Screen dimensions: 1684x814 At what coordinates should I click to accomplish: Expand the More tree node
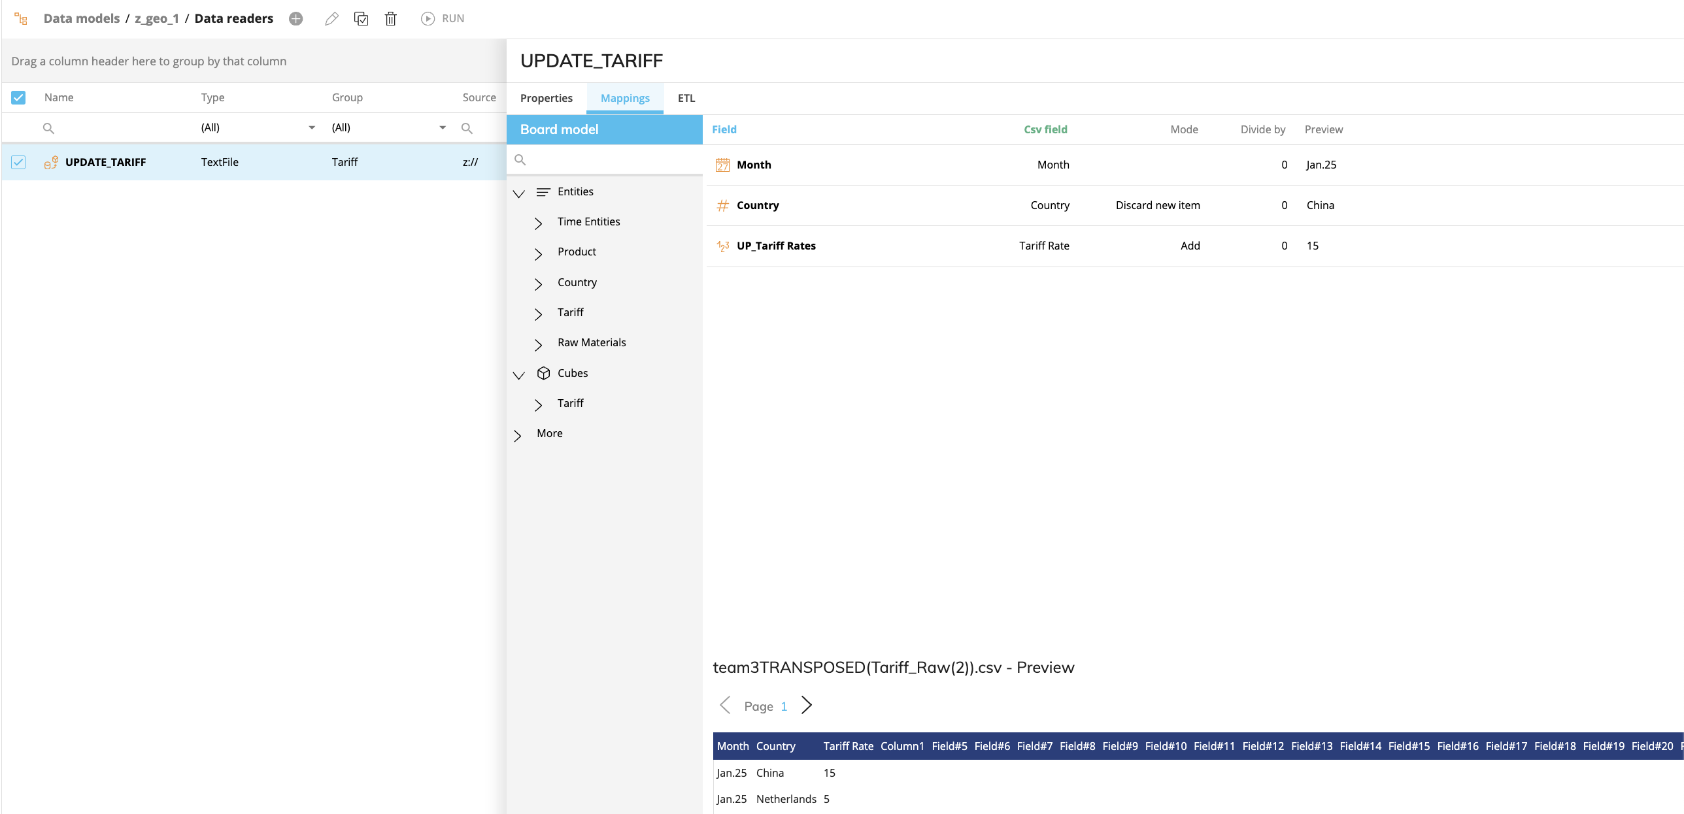[x=517, y=435]
